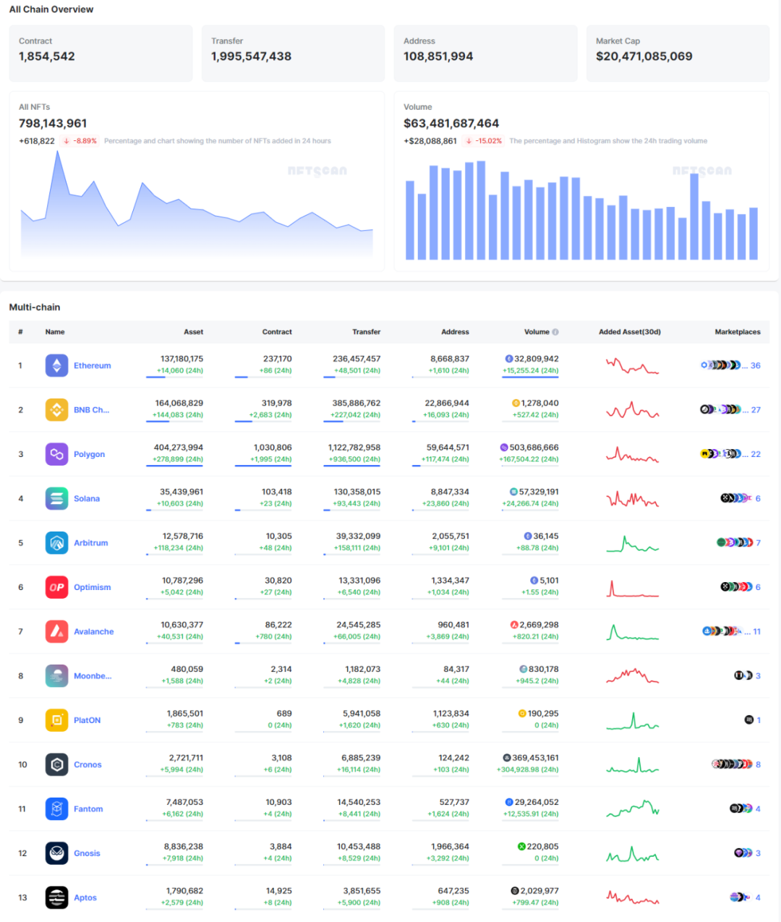The width and height of the screenshot is (781, 922).
Task: Click Cronos volume value 369,453,161
Action: pos(535,758)
